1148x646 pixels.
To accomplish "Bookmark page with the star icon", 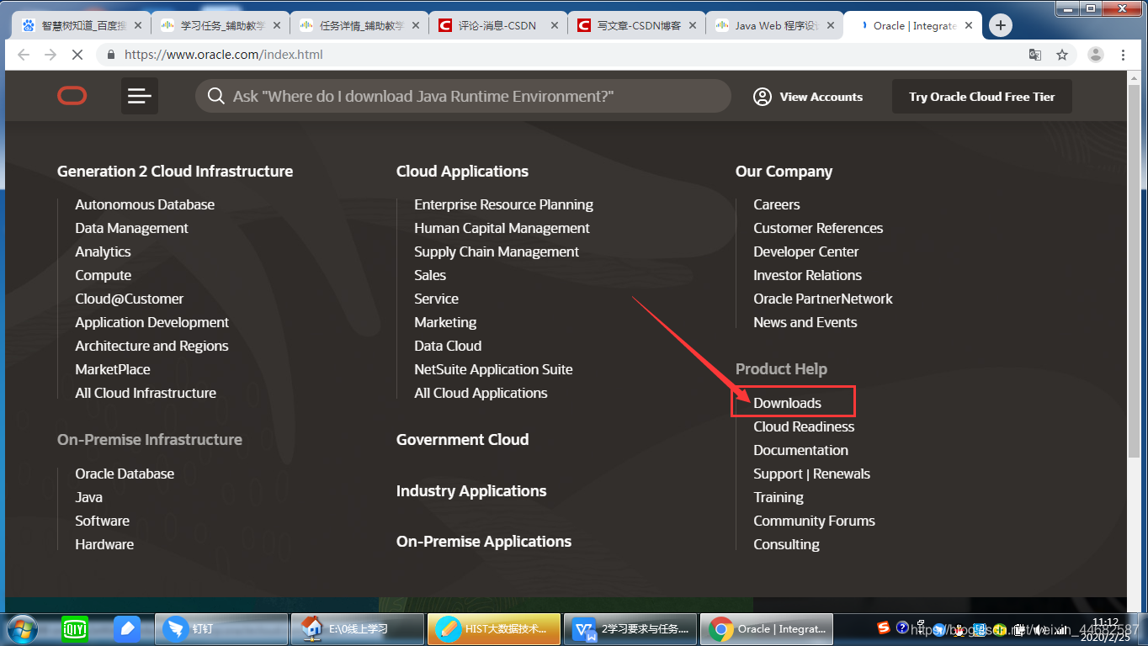I will [1062, 55].
